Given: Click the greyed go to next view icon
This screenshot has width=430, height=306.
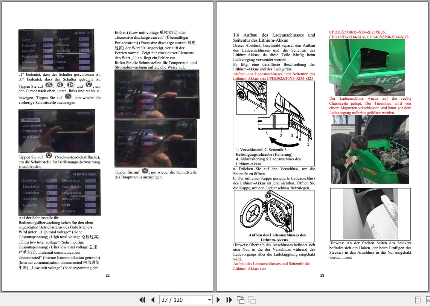Looking at the screenshot, I should point(252,300).
